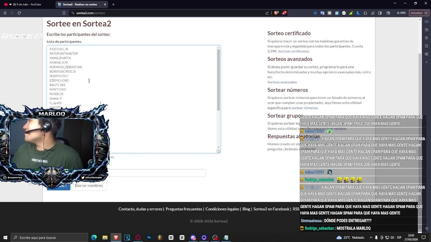Viewport: 431px width, 242px height.
Task: Open a new browser tab with plus
Action: click(x=113, y=4)
